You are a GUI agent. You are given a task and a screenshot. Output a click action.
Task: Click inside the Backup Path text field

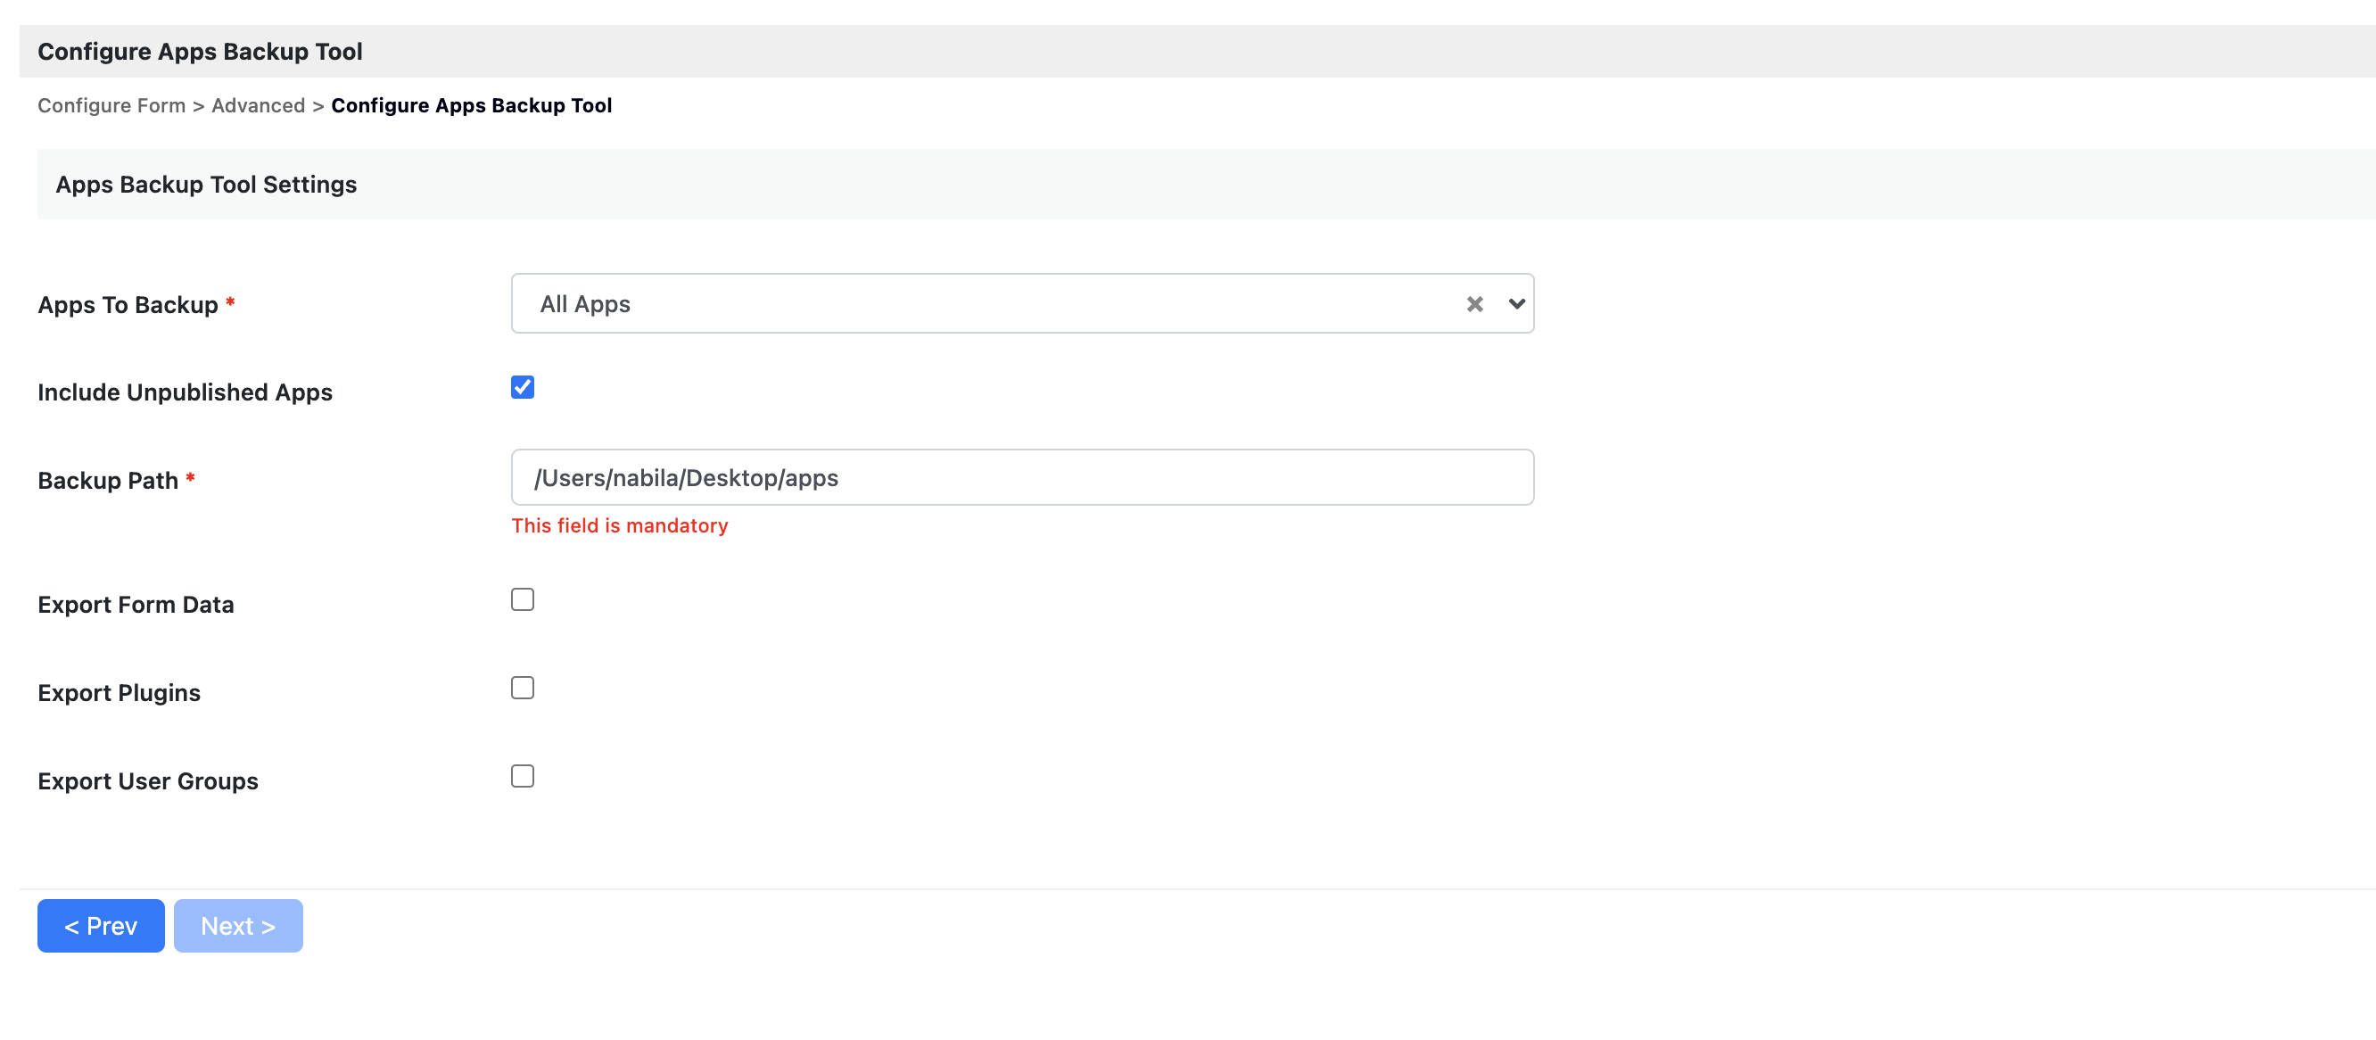(x=1021, y=477)
